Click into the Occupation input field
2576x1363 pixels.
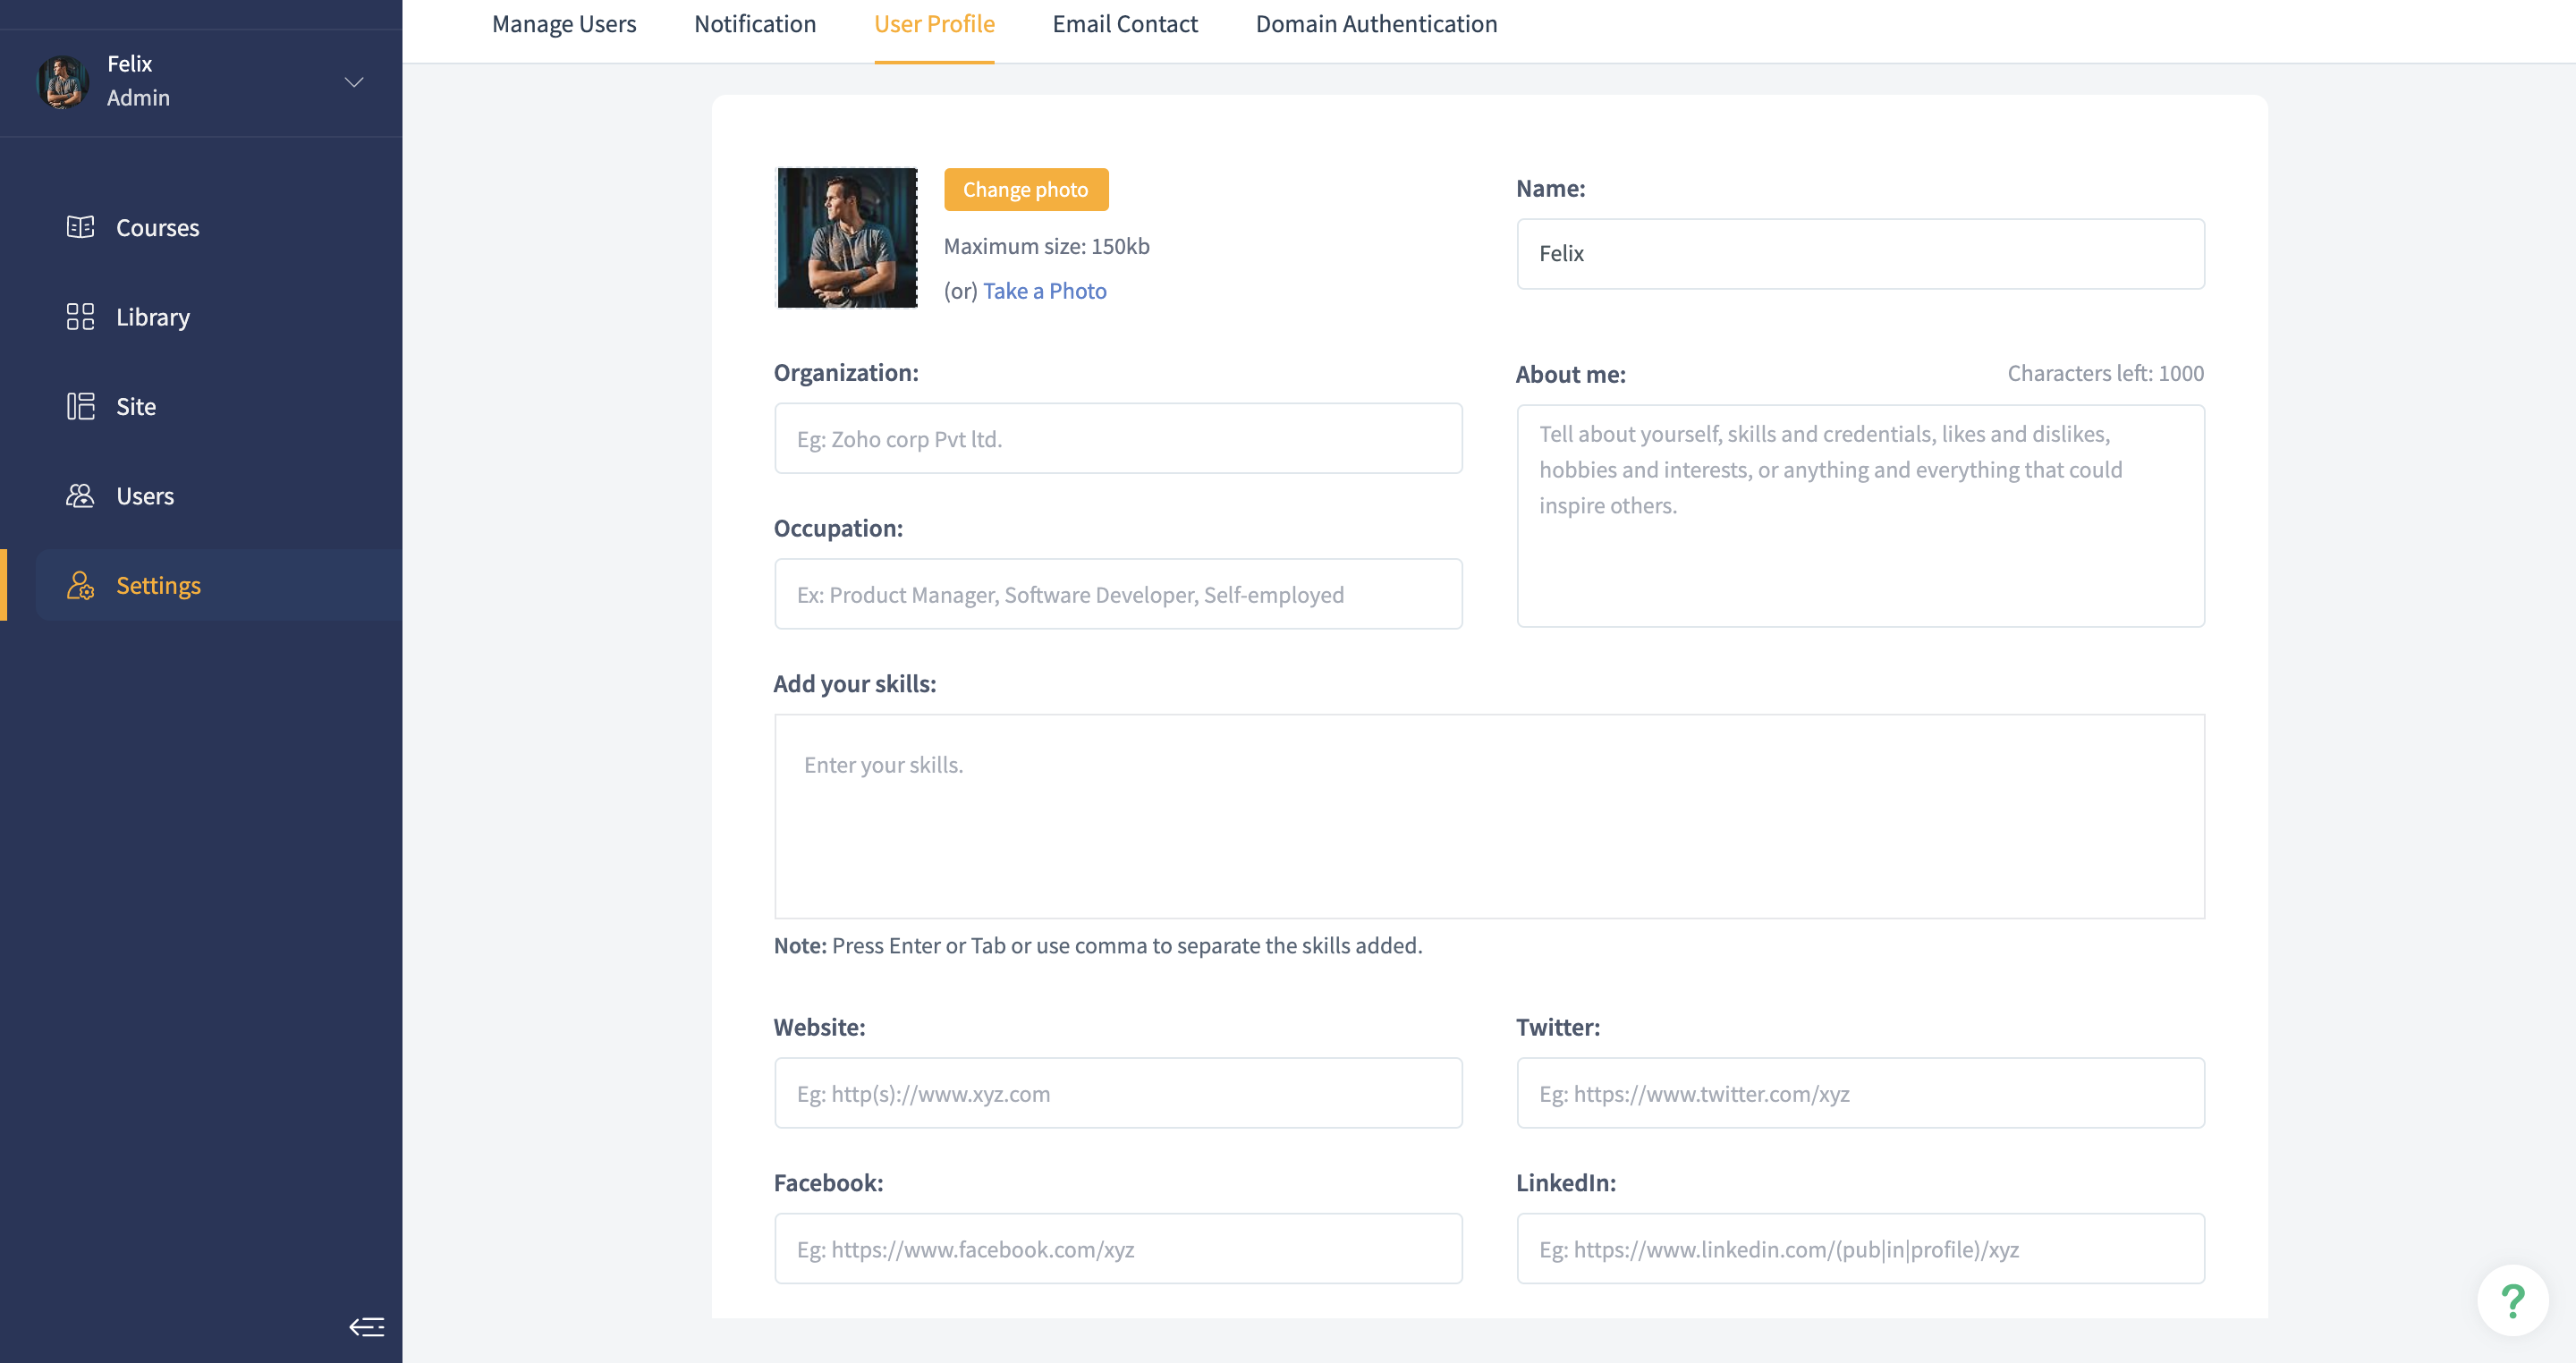[x=1118, y=594]
